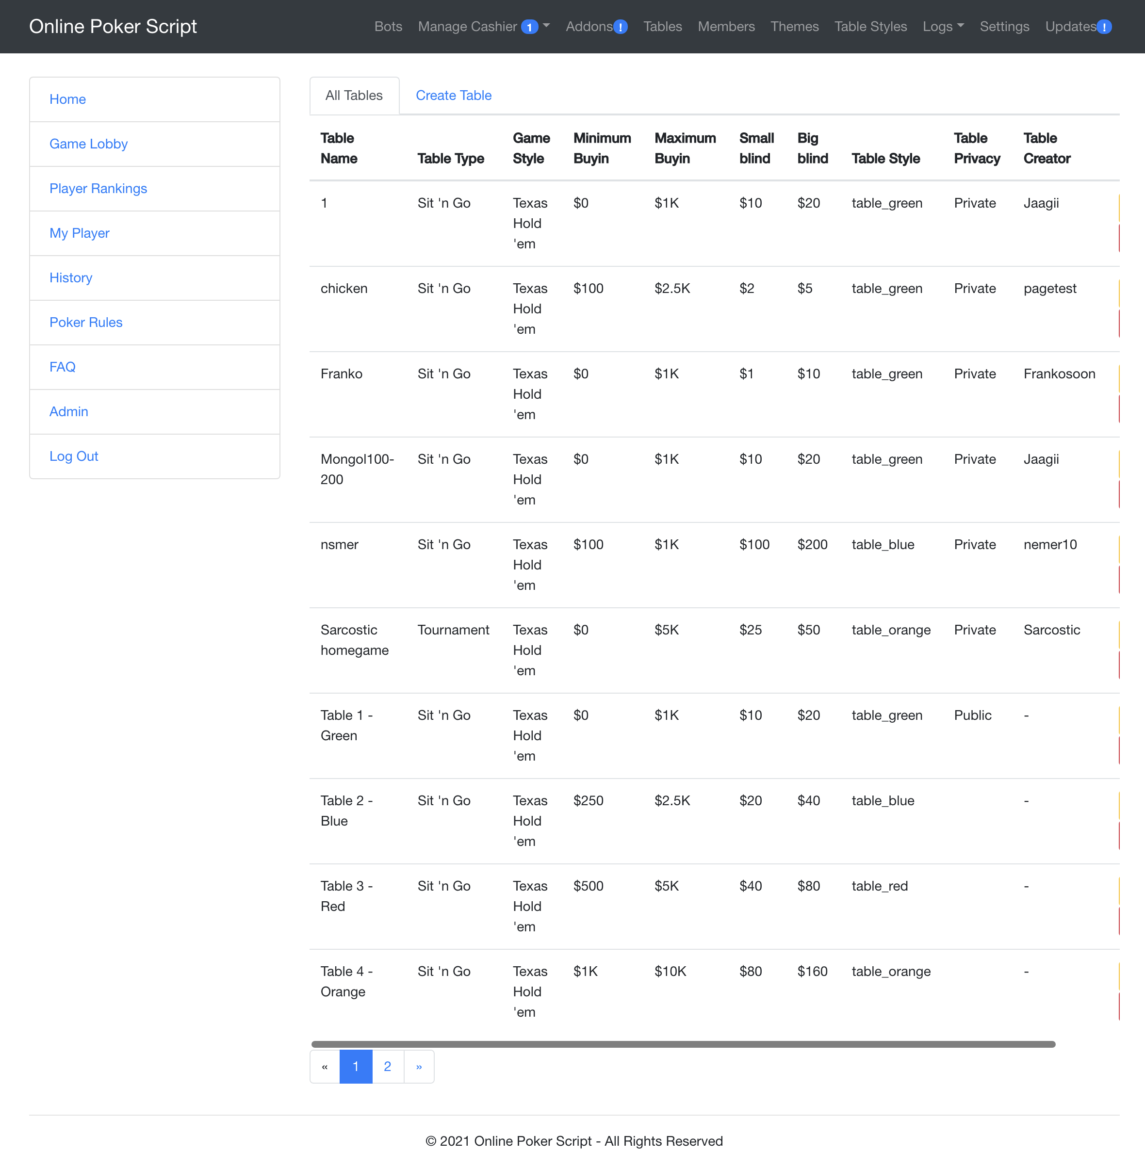Select the All Tables tab
The width and height of the screenshot is (1145, 1169).
click(x=354, y=96)
